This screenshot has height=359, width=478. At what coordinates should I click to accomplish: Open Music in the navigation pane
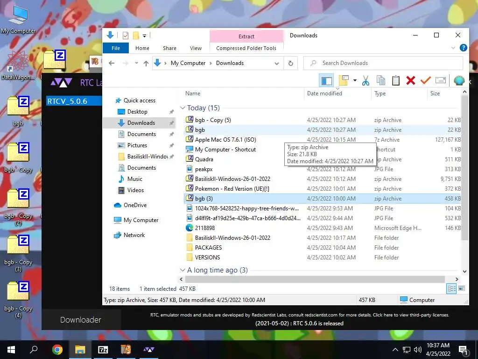pyautogui.click(x=135, y=179)
